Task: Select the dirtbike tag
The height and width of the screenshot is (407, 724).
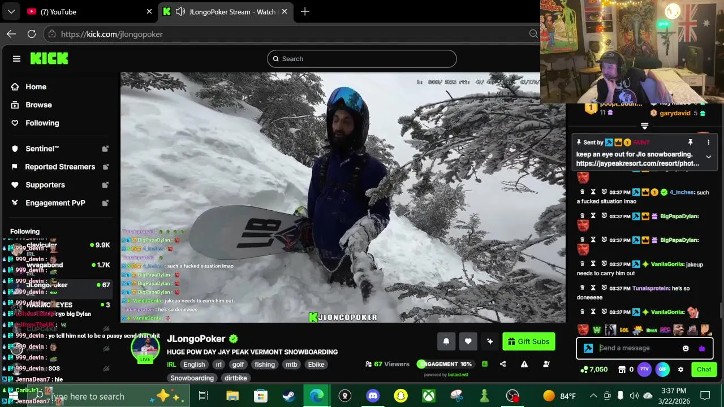Action: point(236,378)
